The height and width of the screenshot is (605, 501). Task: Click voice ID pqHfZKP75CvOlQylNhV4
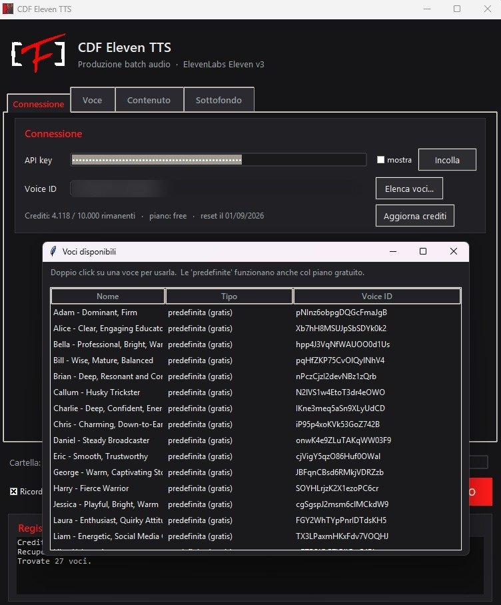pos(340,360)
